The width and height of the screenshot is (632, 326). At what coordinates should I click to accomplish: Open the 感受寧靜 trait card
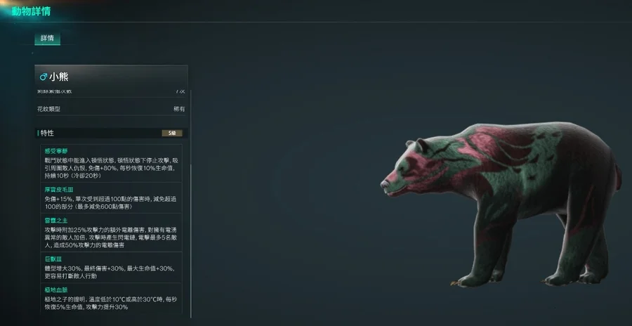click(x=111, y=163)
